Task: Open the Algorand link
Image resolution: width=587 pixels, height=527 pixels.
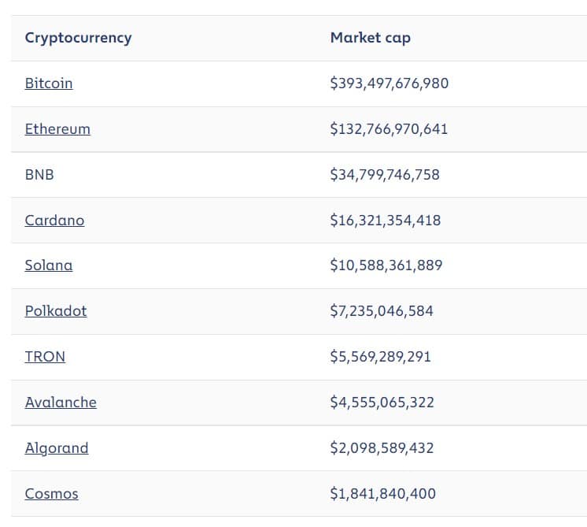Action: 57,448
